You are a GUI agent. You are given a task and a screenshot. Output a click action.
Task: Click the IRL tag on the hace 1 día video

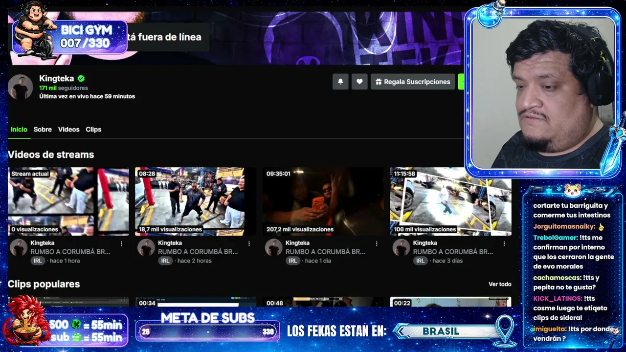click(292, 261)
